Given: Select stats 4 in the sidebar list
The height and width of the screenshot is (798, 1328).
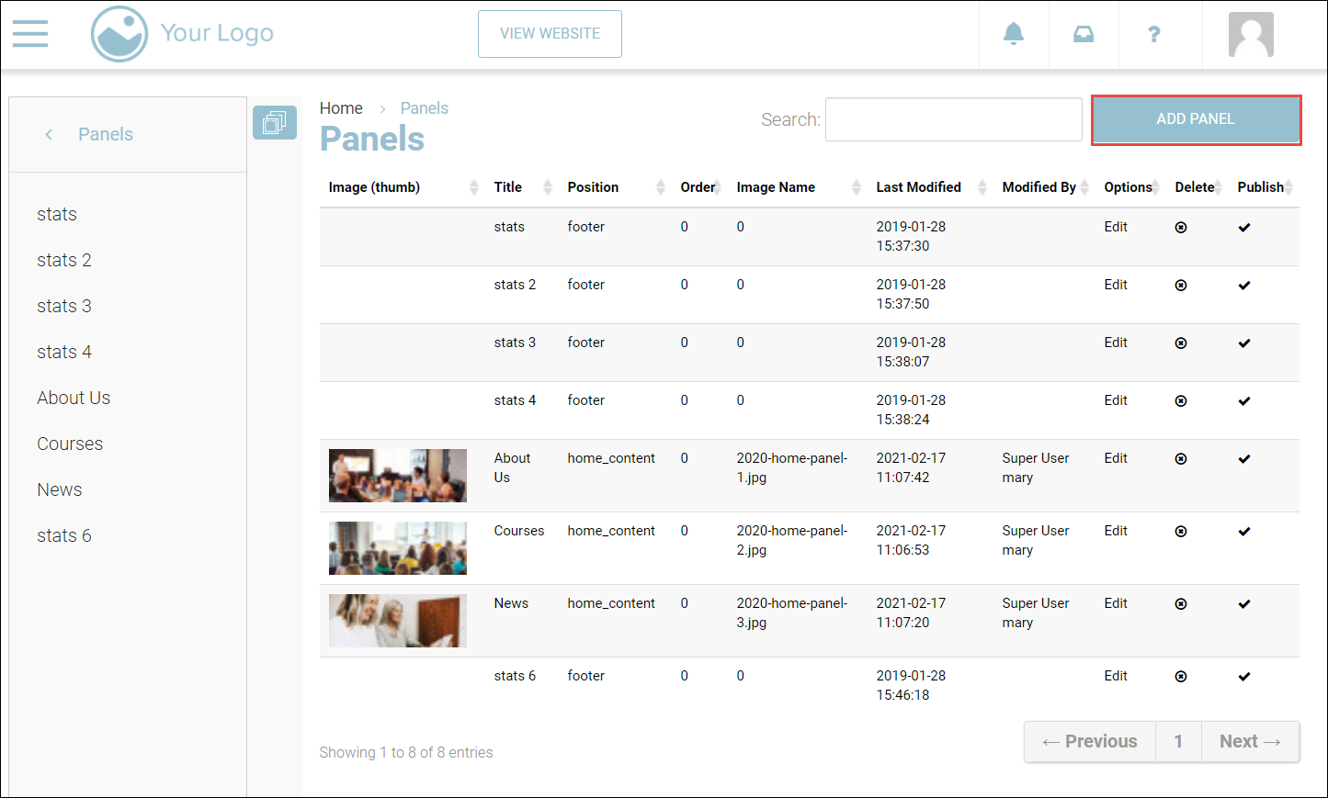Looking at the screenshot, I should click(x=64, y=352).
